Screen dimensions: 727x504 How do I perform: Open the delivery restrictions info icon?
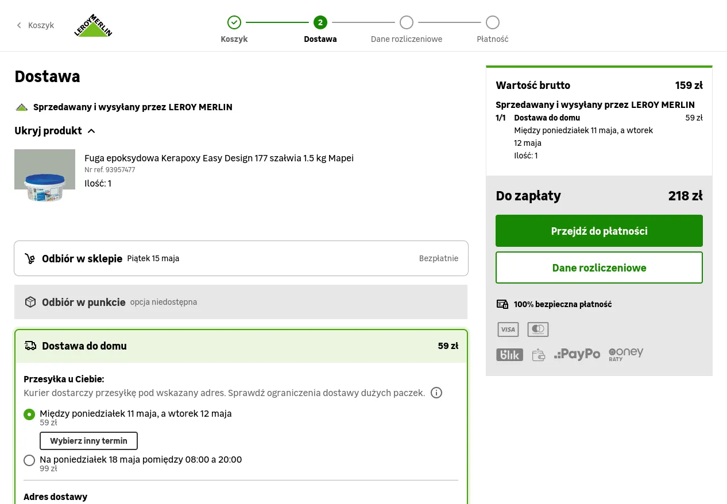436,393
